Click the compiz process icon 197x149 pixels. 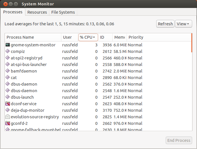(x=8, y=51)
